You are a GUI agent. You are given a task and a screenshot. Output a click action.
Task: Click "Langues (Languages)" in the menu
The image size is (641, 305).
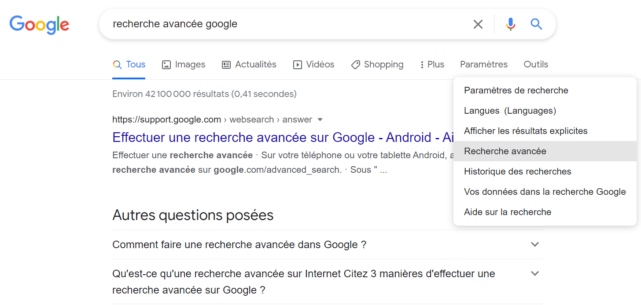pos(510,111)
